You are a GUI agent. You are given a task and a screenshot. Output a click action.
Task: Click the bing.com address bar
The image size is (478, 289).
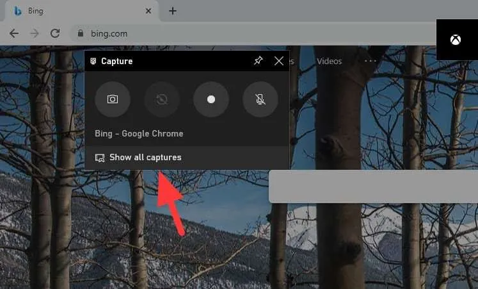pos(253,33)
